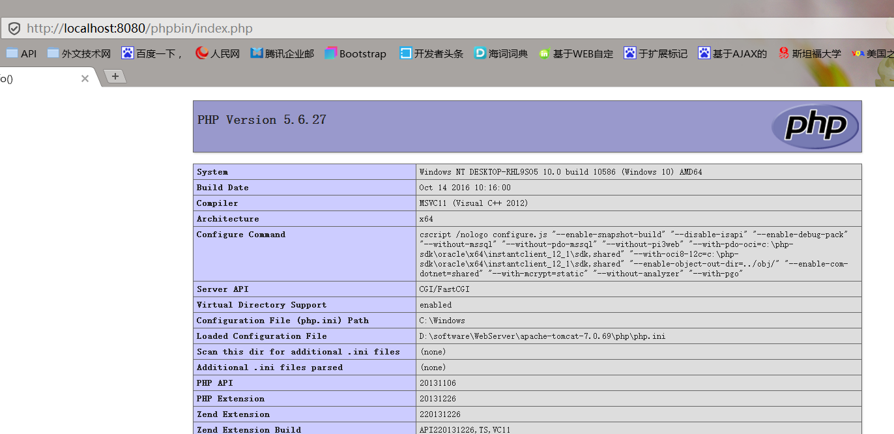
Task: Click the PHP logo image
Action: (815, 126)
